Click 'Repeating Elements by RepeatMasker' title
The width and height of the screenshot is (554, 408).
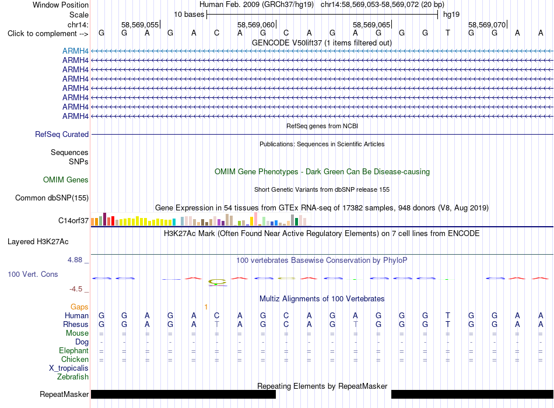tap(322, 386)
